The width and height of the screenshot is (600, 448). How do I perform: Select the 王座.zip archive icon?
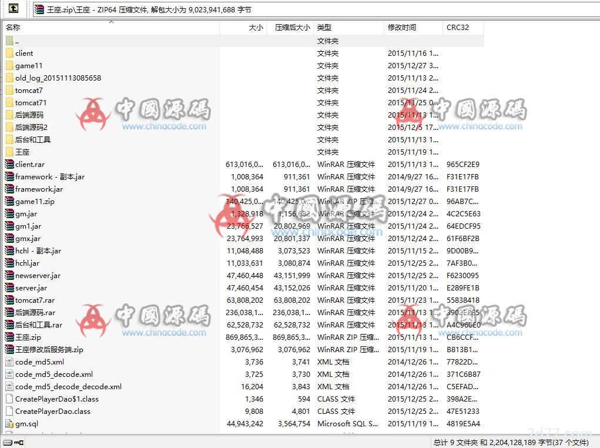[9, 337]
